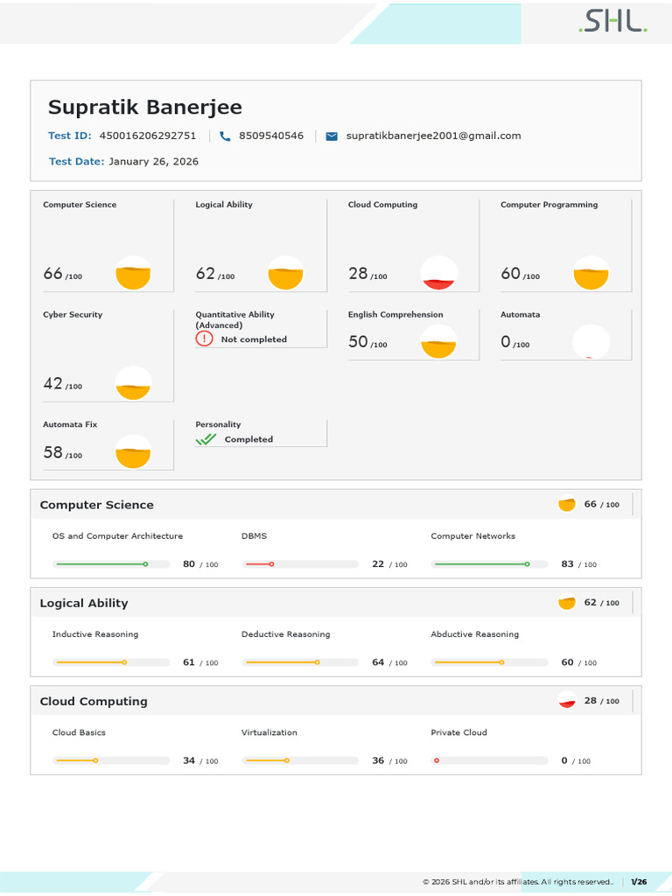This screenshot has height=896, width=672.
Task: Select the name Supratik Banerjee
Action: click(145, 108)
